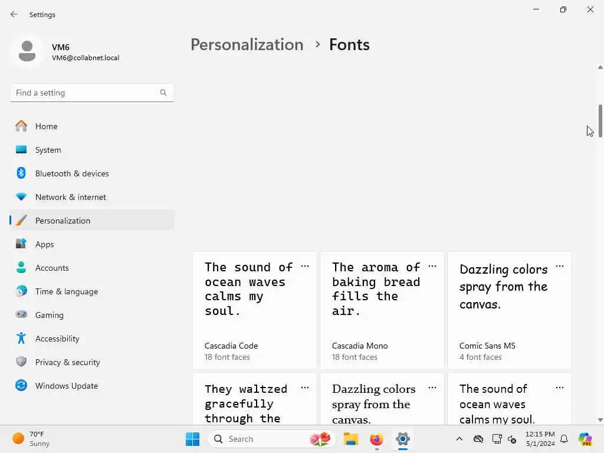Click the Apps icon in sidebar
Image resolution: width=604 pixels, height=453 pixels.
[x=21, y=244]
